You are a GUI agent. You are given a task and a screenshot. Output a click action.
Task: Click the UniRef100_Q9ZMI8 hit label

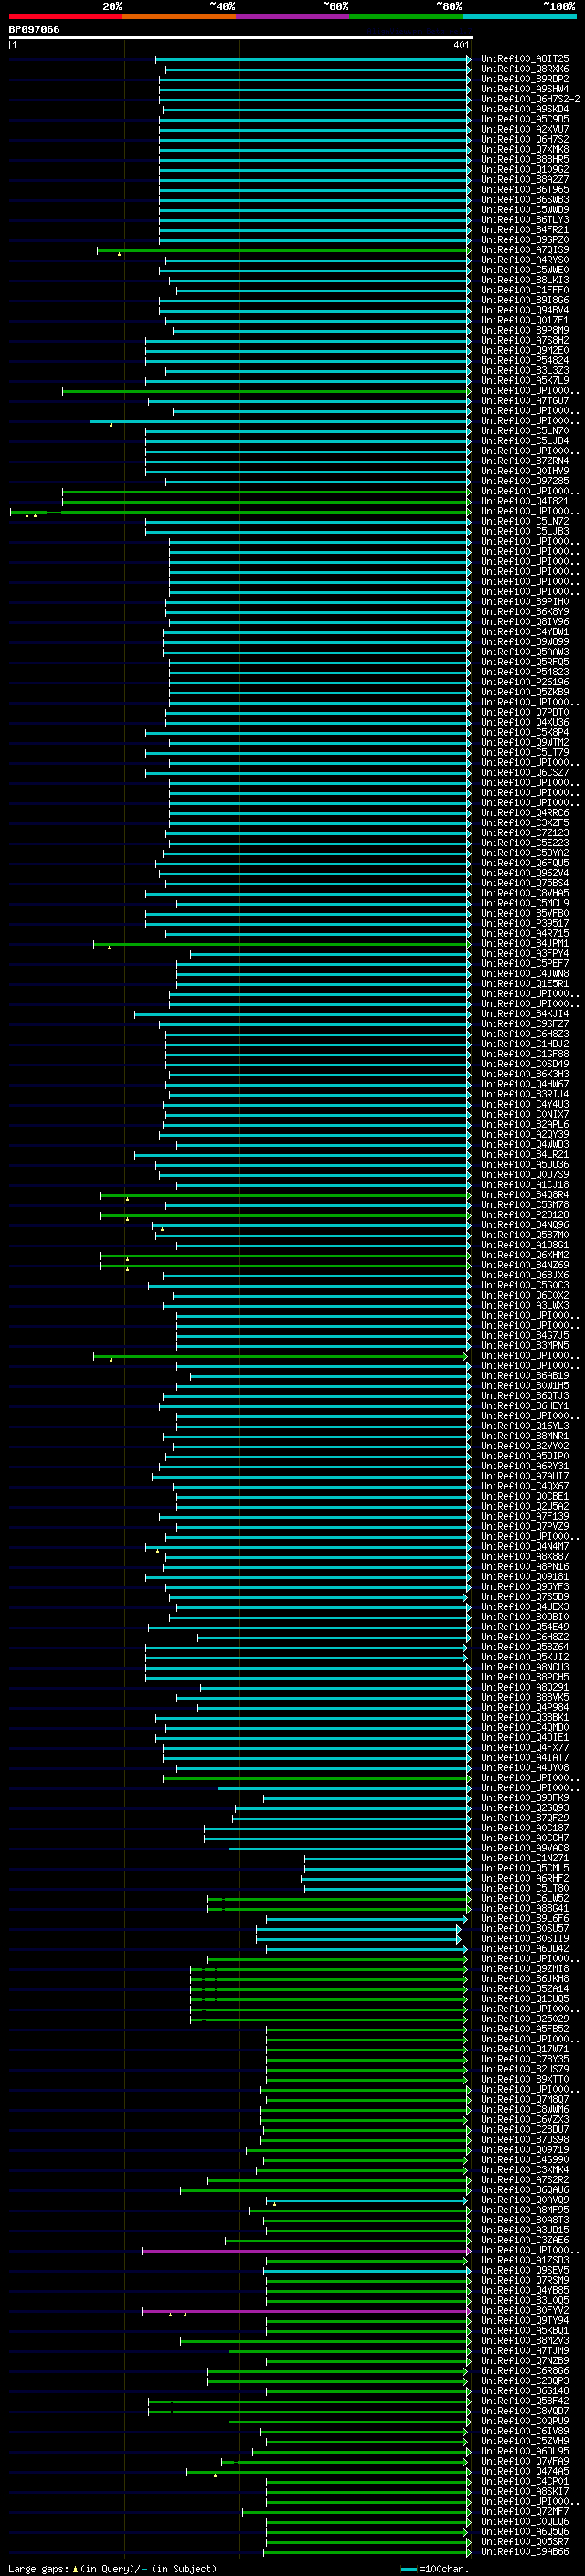(x=525, y=1968)
